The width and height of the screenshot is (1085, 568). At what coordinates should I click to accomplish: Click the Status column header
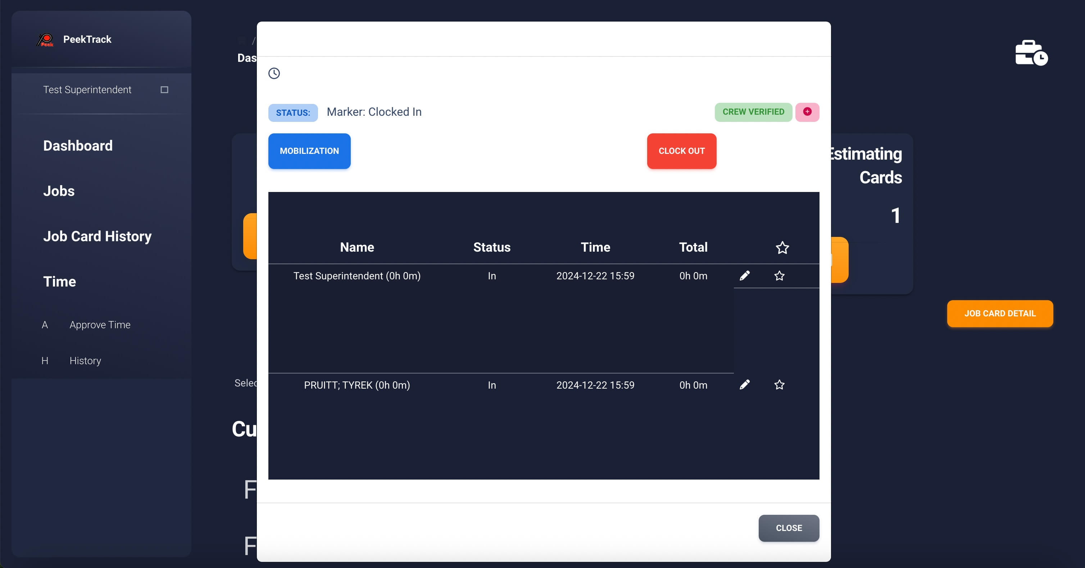coord(491,247)
